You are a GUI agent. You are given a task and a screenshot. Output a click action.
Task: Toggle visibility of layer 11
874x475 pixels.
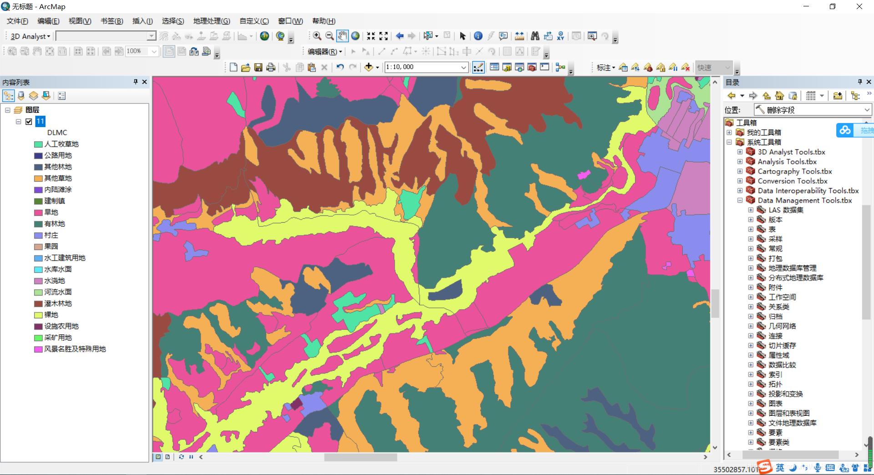click(29, 121)
